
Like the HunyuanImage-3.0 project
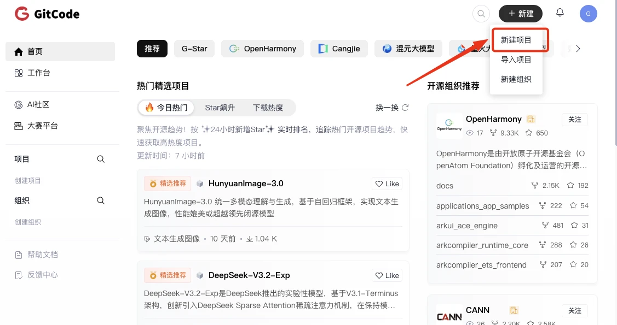(x=387, y=184)
